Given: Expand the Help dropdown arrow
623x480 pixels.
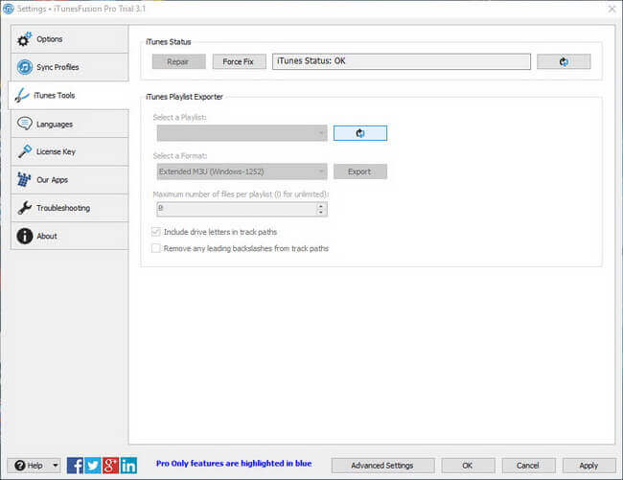Looking at the screenshot, I should [x=56, y=466].
